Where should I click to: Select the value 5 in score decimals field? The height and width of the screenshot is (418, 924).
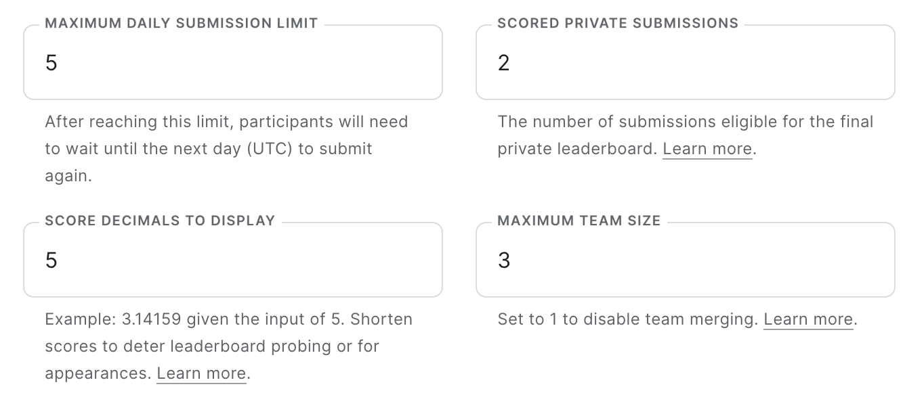click(51, 260)
